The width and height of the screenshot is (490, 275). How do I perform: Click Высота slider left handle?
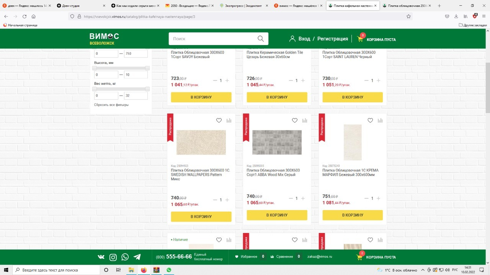point(94,68)
